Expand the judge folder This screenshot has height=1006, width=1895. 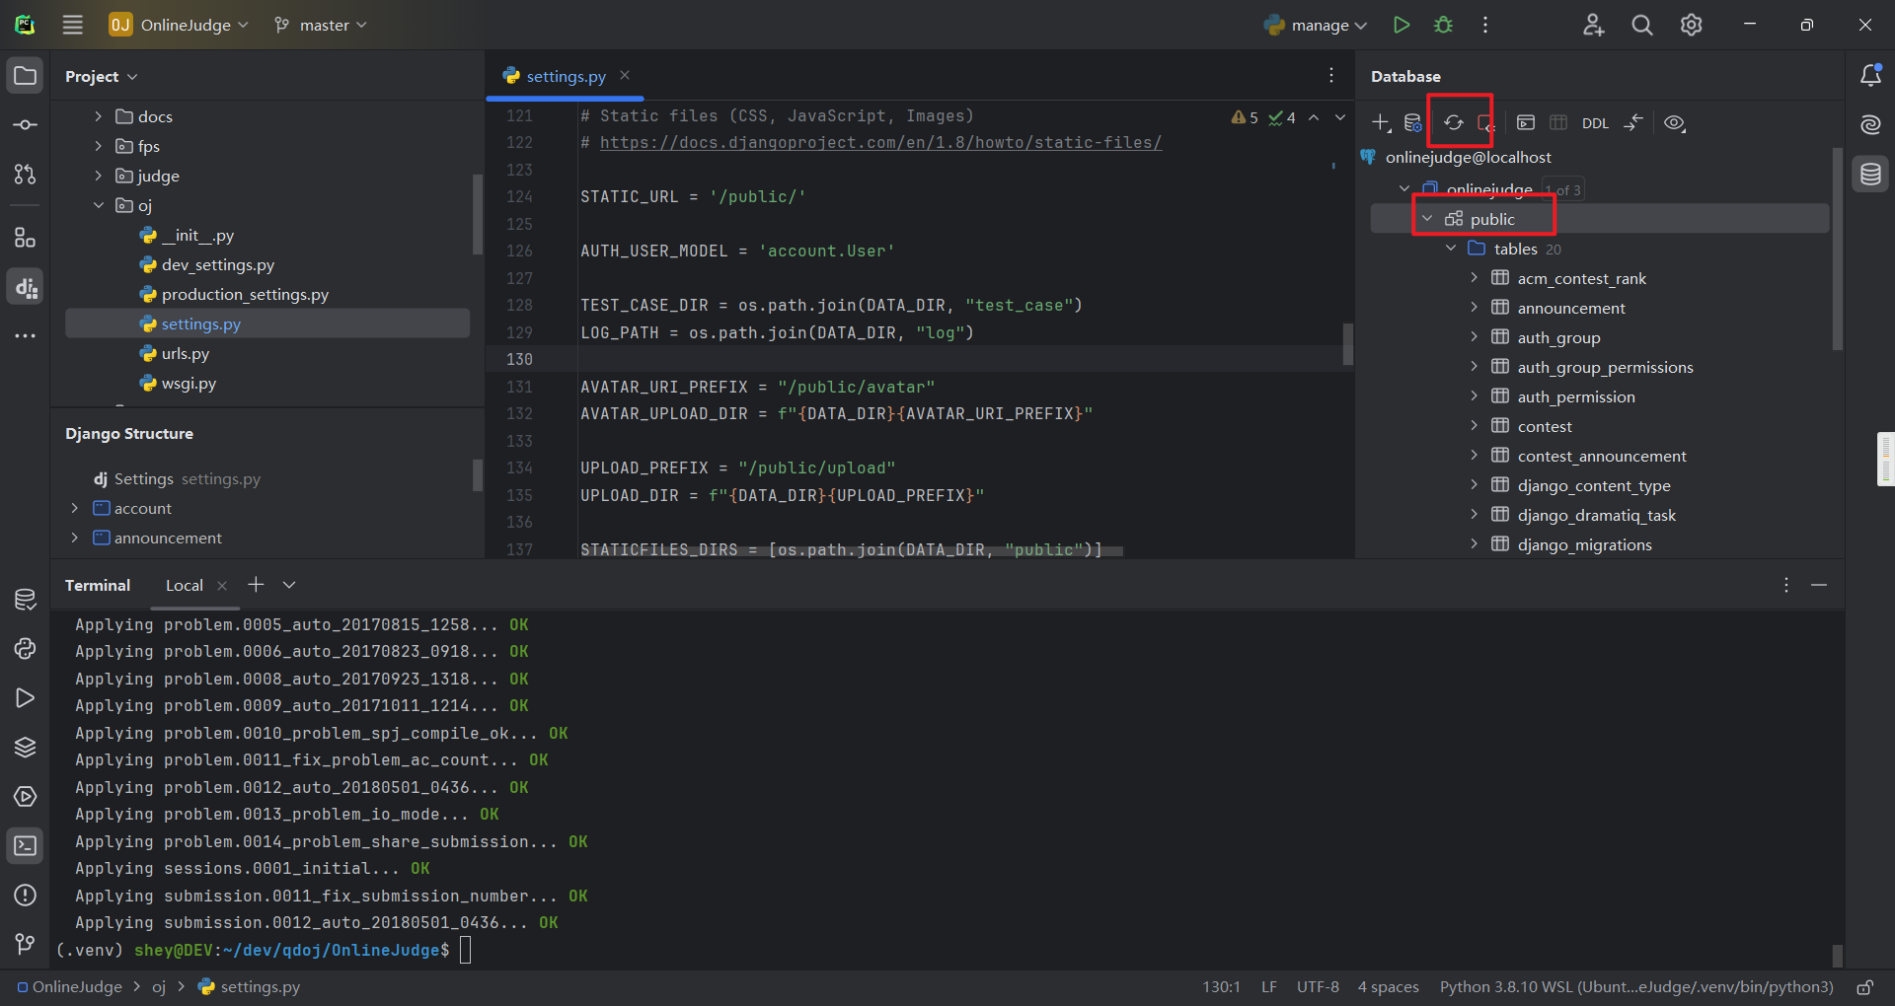tap(98, 176)
